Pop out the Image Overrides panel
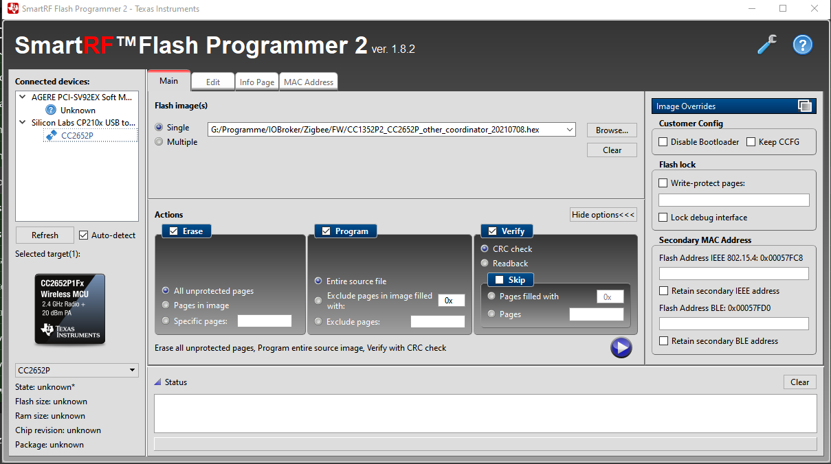The height and width of the screenshot is (464, 831). (x=805, y=106)
